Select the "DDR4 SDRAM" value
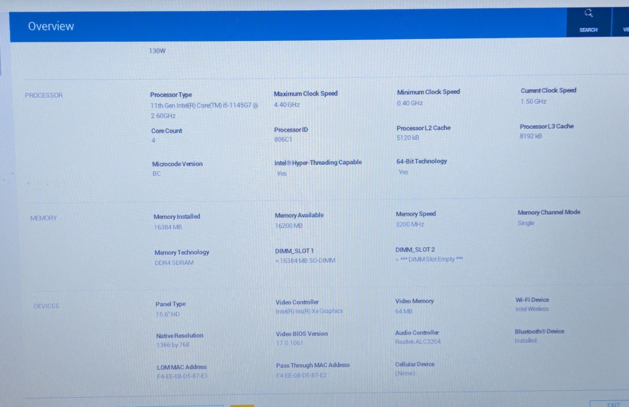The height and width of the screenshot is (407, 629). (174, 263)
